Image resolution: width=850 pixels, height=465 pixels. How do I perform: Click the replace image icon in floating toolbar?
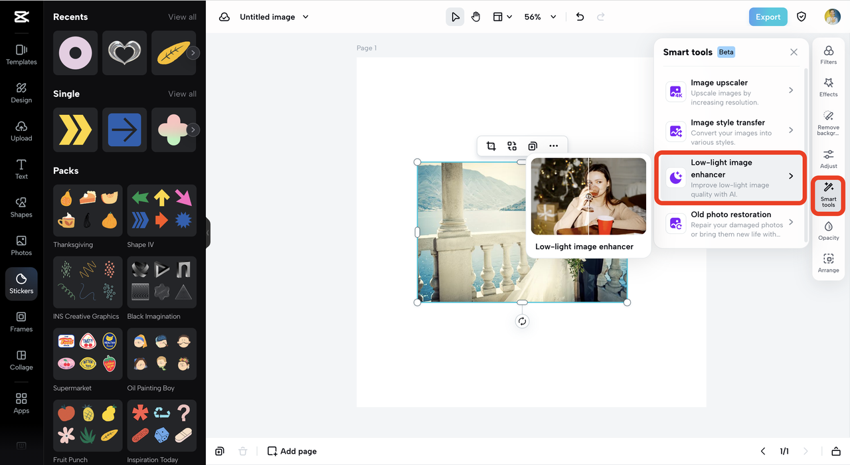512,146
